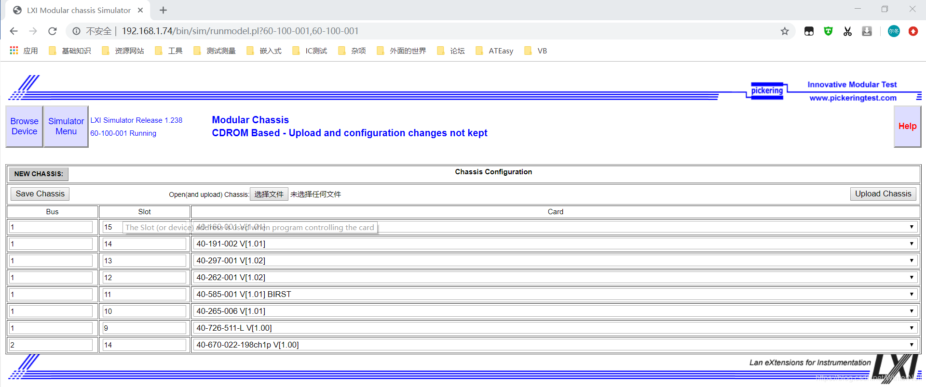
Task: Open the 资源网站 bookmark folder
Action: click(123, 51)
